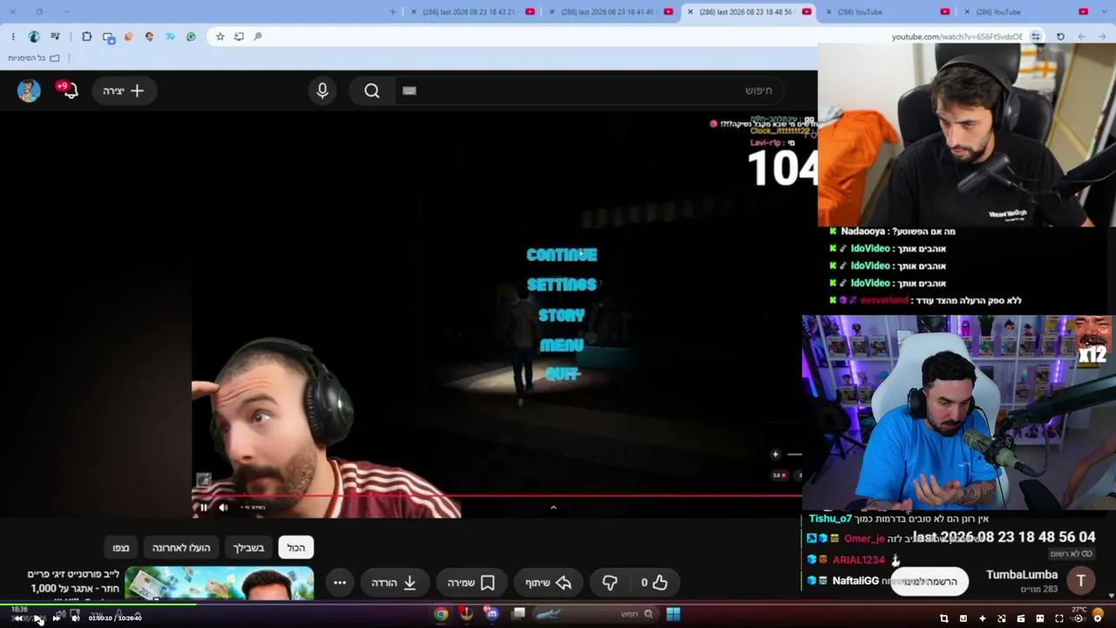The image size is (1116, 628).
Task: Open Discord from the taskbar
Action: (x=492, y=614)
